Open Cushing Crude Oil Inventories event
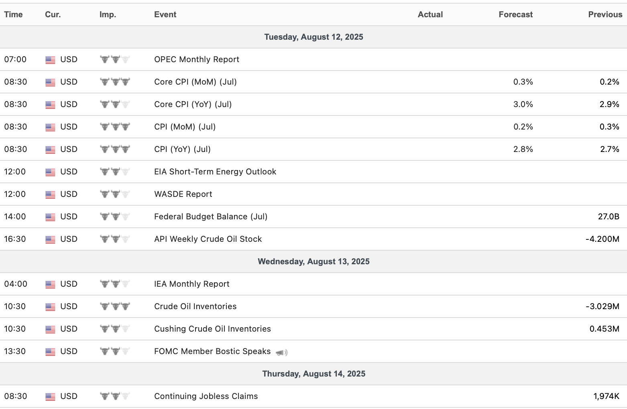 pos(212,329)
